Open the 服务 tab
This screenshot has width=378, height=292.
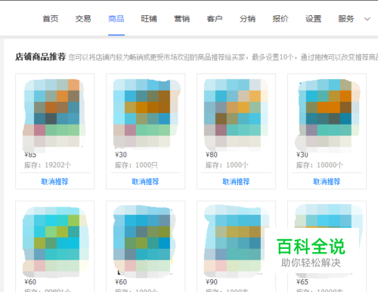346,19
